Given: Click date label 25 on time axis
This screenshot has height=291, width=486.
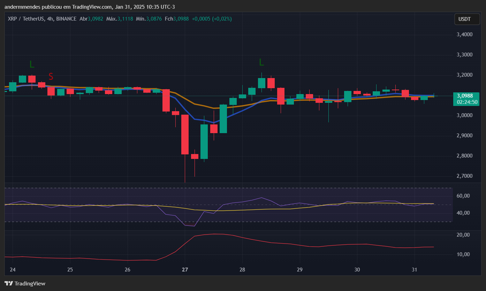Looking at the screenshot, I should pos(70,270).
